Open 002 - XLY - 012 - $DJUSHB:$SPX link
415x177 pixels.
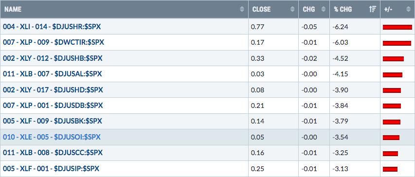[53, 58]
